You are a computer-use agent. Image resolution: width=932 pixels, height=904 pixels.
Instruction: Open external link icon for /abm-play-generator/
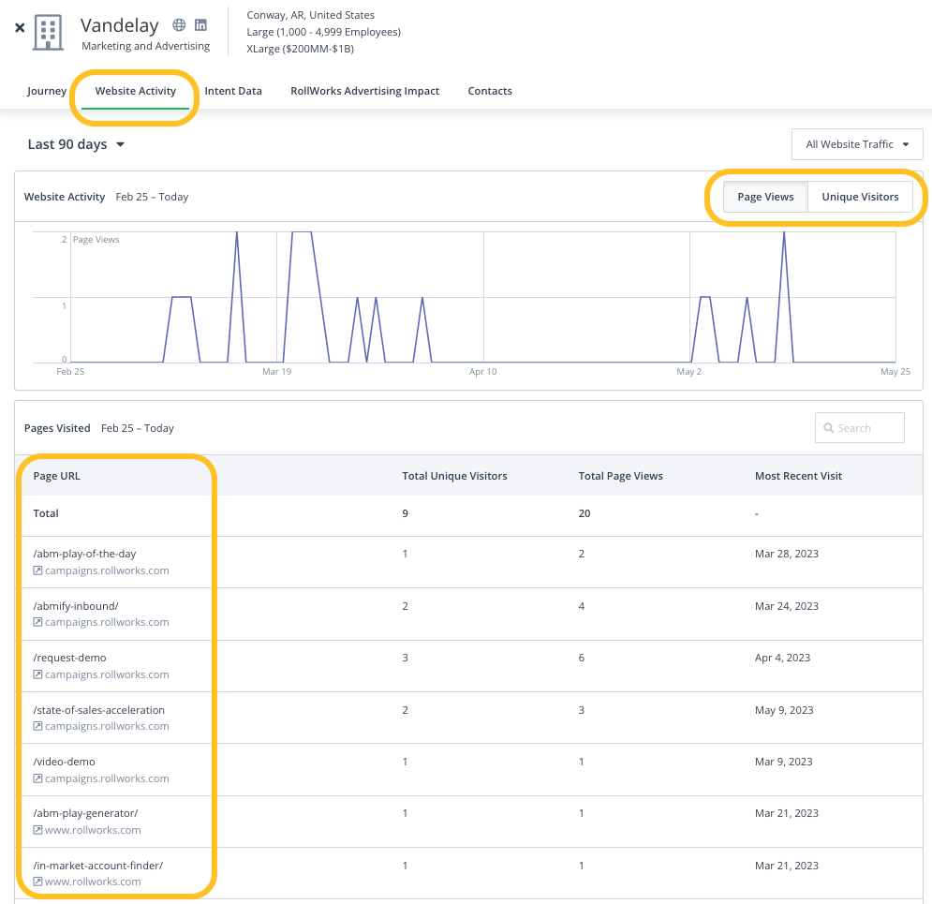pyautogui.click(x=37, y=830)
